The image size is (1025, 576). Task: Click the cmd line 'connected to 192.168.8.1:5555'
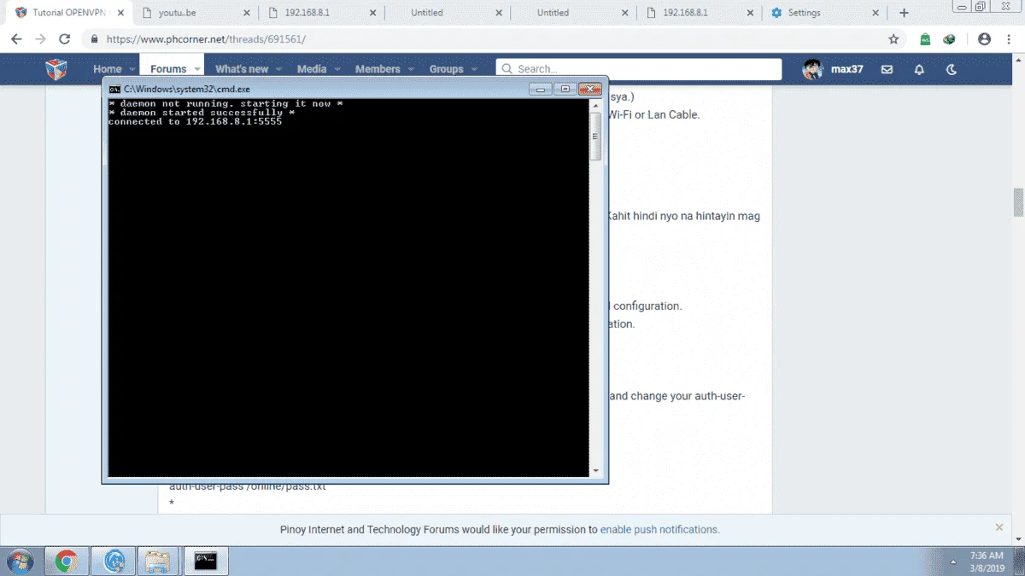[196, 122]
